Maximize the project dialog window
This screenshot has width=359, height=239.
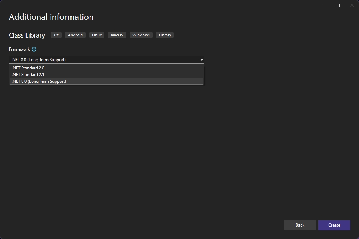pyautogui.click(x=338, y=5)
